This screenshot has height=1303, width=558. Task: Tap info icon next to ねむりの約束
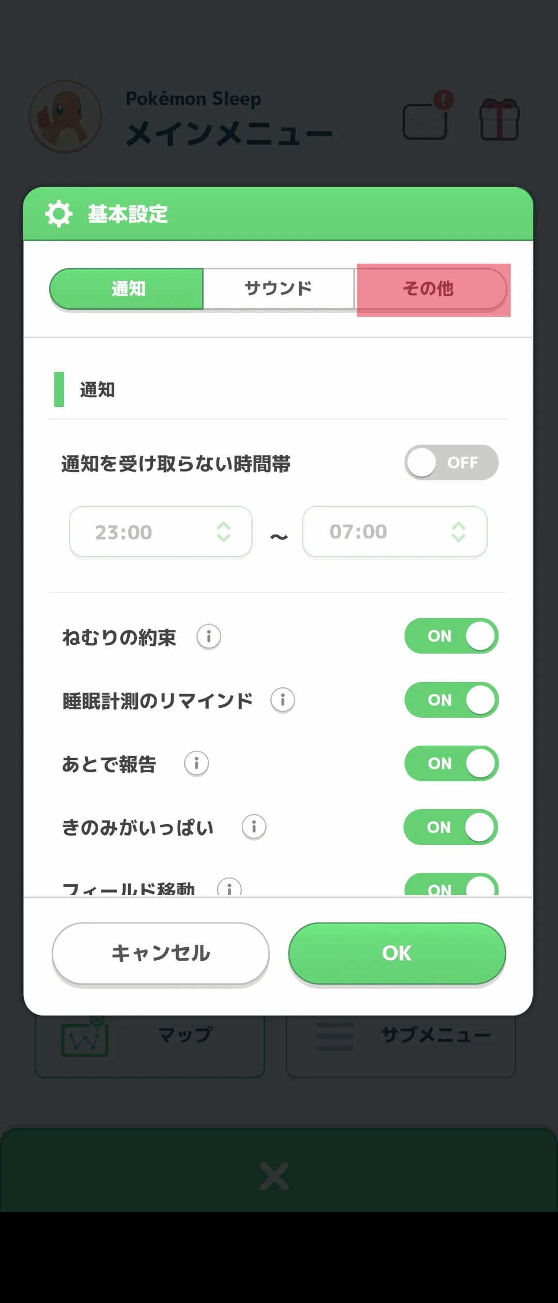click(x=209, y=637)
